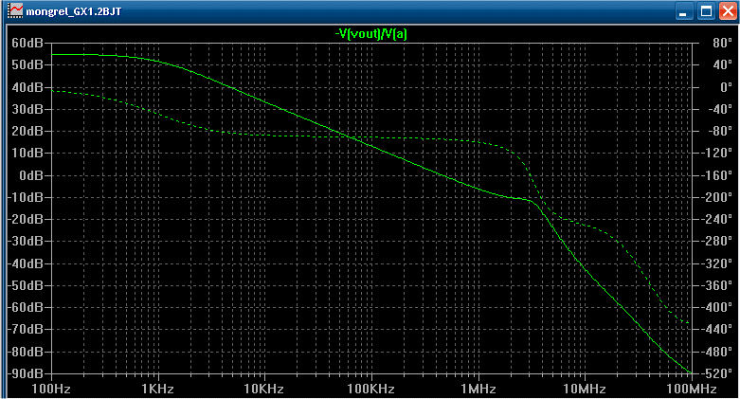Click the mongrel_GX1.2BJT window title text

74,11
